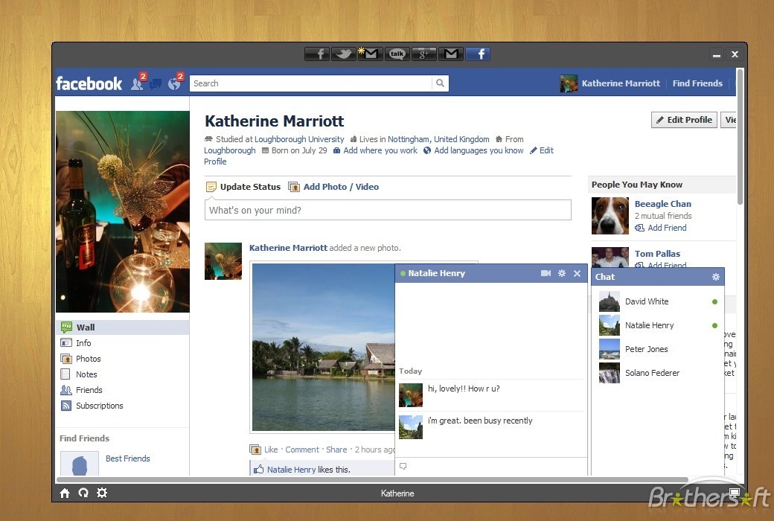Open Info section in left sidebar
774x521 pixels.
(83, 343)
